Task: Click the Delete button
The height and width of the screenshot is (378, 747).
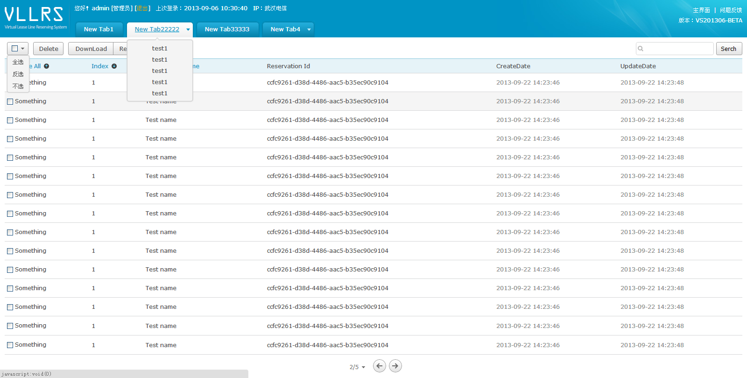Action: pyautogui.click(x=49, y=49)
